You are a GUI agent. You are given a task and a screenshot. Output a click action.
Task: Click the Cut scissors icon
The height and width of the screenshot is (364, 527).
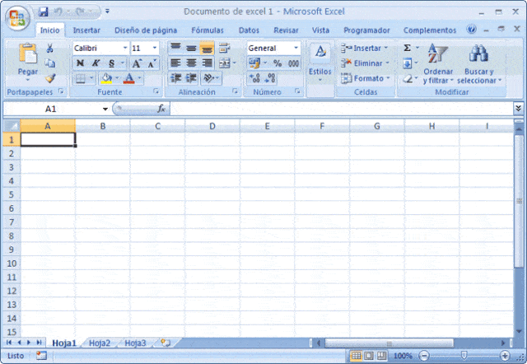[49, 48]
